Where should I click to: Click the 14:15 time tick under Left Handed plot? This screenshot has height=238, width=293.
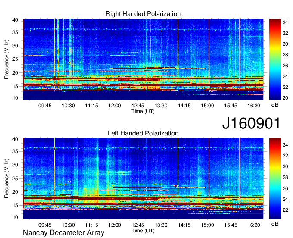[184, 225]
